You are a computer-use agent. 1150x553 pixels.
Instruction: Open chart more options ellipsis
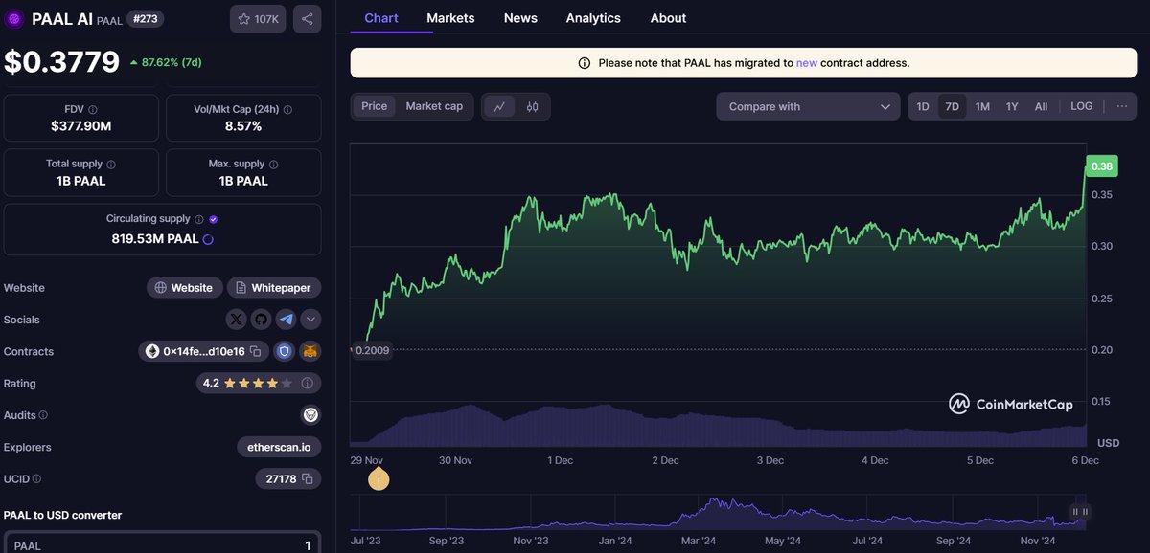[1122, 106]
